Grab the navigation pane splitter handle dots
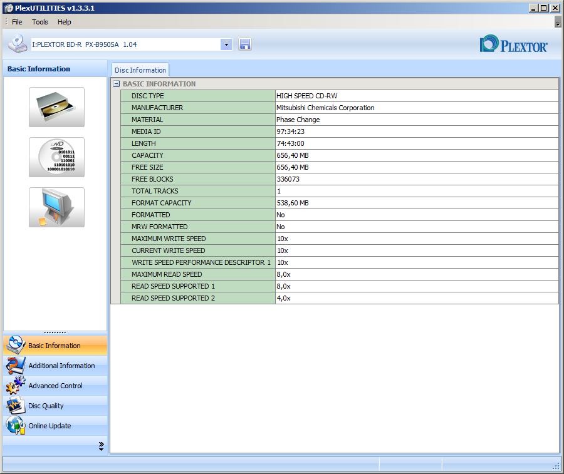The image size is (564, 474). [x=55, y=332]
